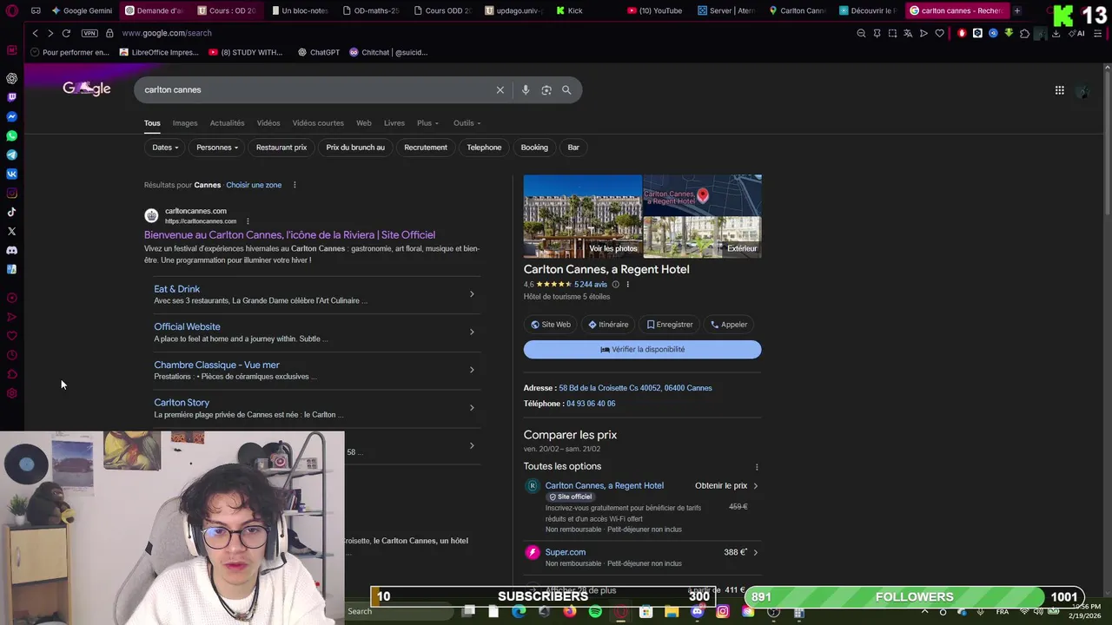This screenshot has width=1112, height=625.
Task: Expand the Official Website sitelink arrow
Action: coord(472,332)
